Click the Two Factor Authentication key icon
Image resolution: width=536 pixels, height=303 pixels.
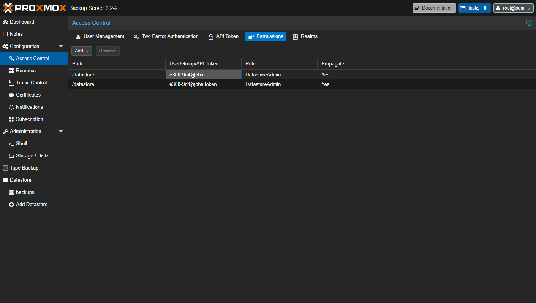[x=136, y=37]
